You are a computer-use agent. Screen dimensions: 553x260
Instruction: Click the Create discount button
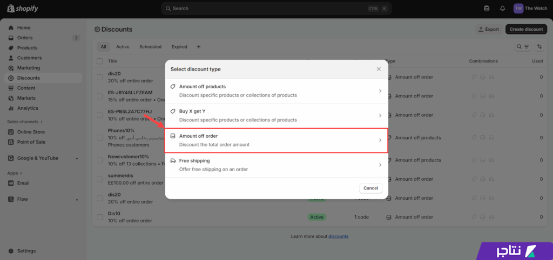(x=525, y=29)
